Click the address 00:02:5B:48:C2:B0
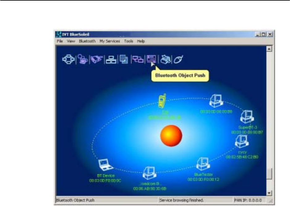The image size is (290, 206). [x=242, y=157]
